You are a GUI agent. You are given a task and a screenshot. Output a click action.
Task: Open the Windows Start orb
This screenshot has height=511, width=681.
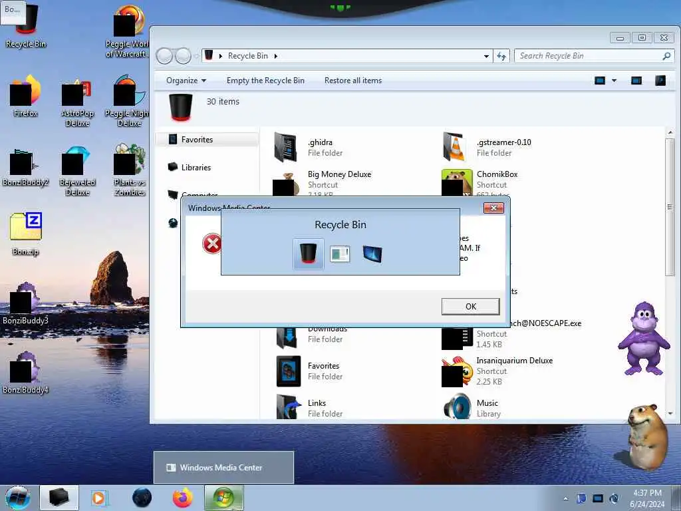point(18,498)
